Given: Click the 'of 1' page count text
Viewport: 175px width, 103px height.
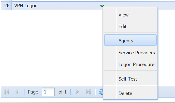Looking at the screenshot, I should [x=63, y=92].
